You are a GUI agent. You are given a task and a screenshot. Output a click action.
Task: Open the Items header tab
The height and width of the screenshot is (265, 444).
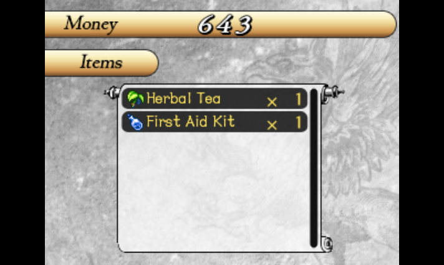click(x=102, y=63)
